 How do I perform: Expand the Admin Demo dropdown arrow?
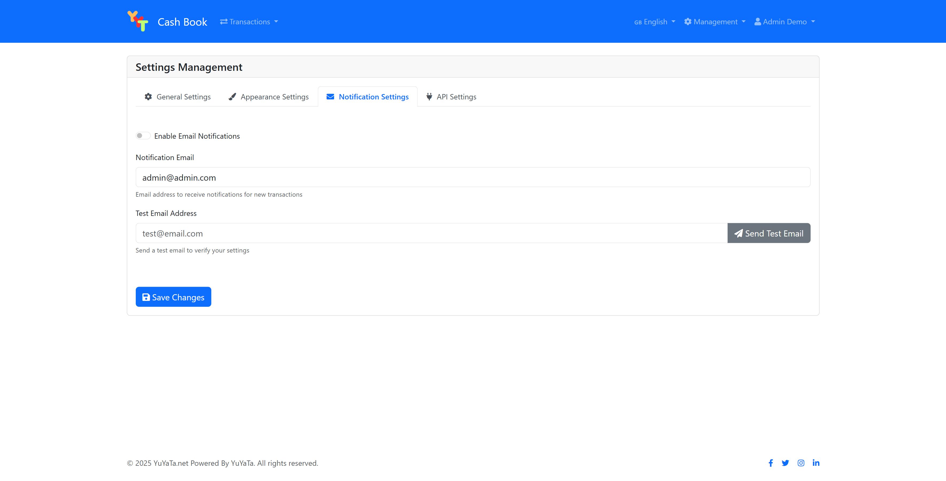point(813,22)
